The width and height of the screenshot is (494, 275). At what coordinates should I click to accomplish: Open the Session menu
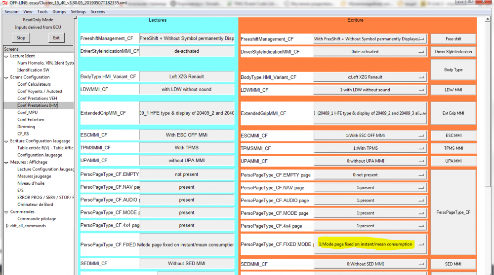(11, 12)
